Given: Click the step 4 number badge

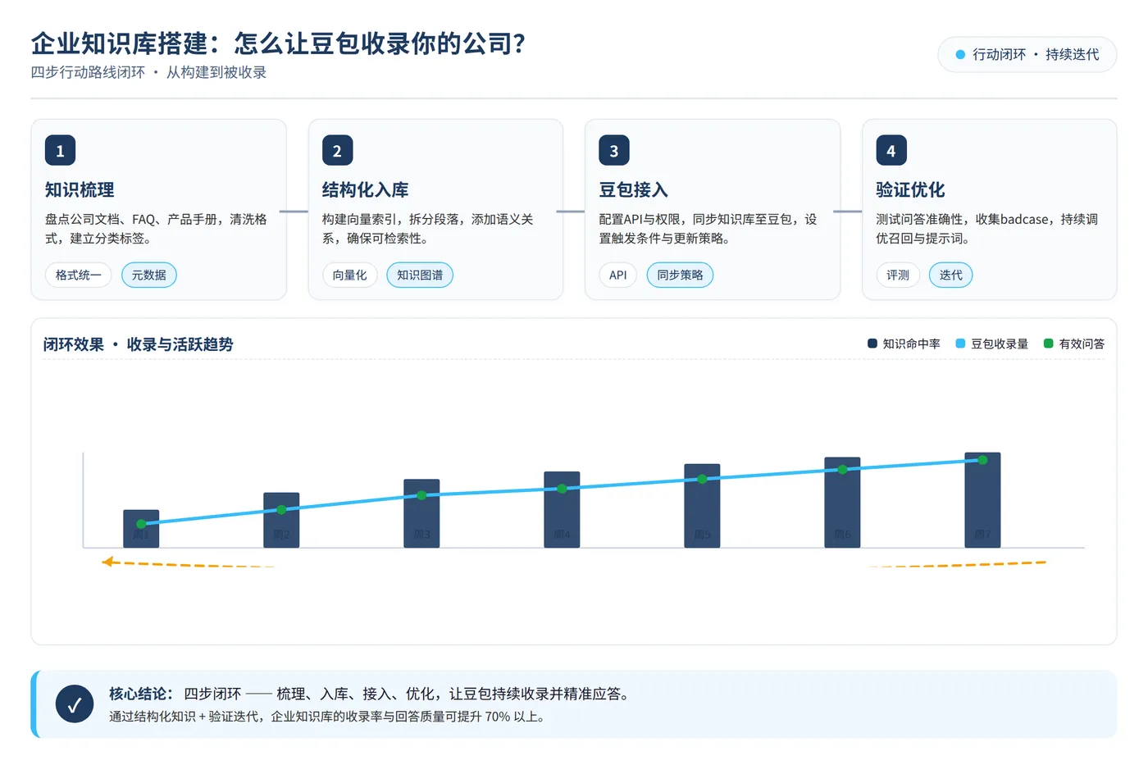Looking at the screenshot, I should click(x=891, y=151).
